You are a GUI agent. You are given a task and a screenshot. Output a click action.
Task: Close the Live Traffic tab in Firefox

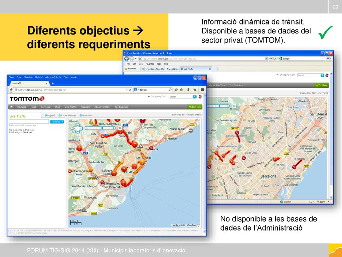[x=46, y=83]
